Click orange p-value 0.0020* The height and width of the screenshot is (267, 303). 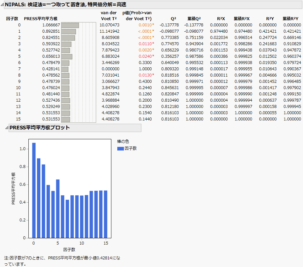[146, 50]
